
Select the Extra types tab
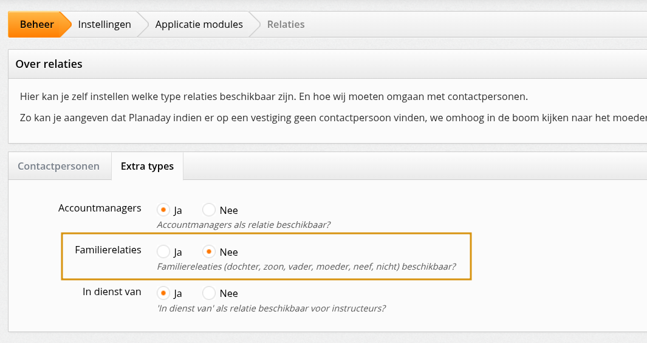coord(147,166)
